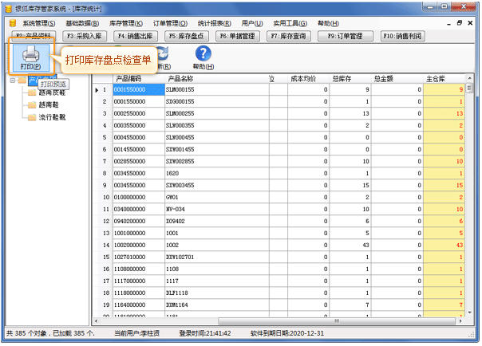The image size is (482, 346).
Task: Click the horizontal scrollbar right arrow
Action: [x=460, y=320]
